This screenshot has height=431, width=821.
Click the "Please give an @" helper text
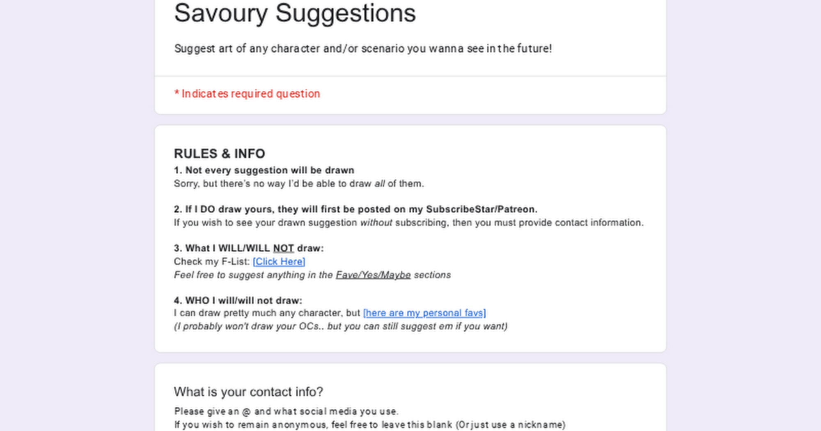click(286, 411)
